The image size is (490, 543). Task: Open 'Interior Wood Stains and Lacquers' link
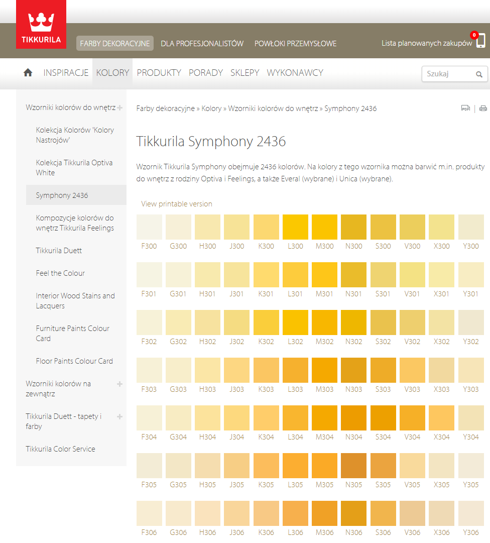tap(75, 301)
